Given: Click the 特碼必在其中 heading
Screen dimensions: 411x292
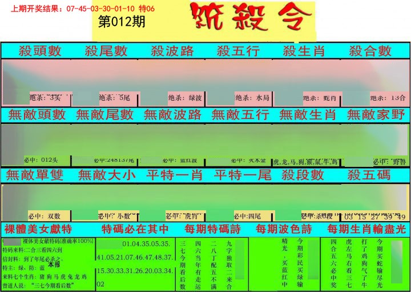Looking at the screenshot, I should [135, 230].
